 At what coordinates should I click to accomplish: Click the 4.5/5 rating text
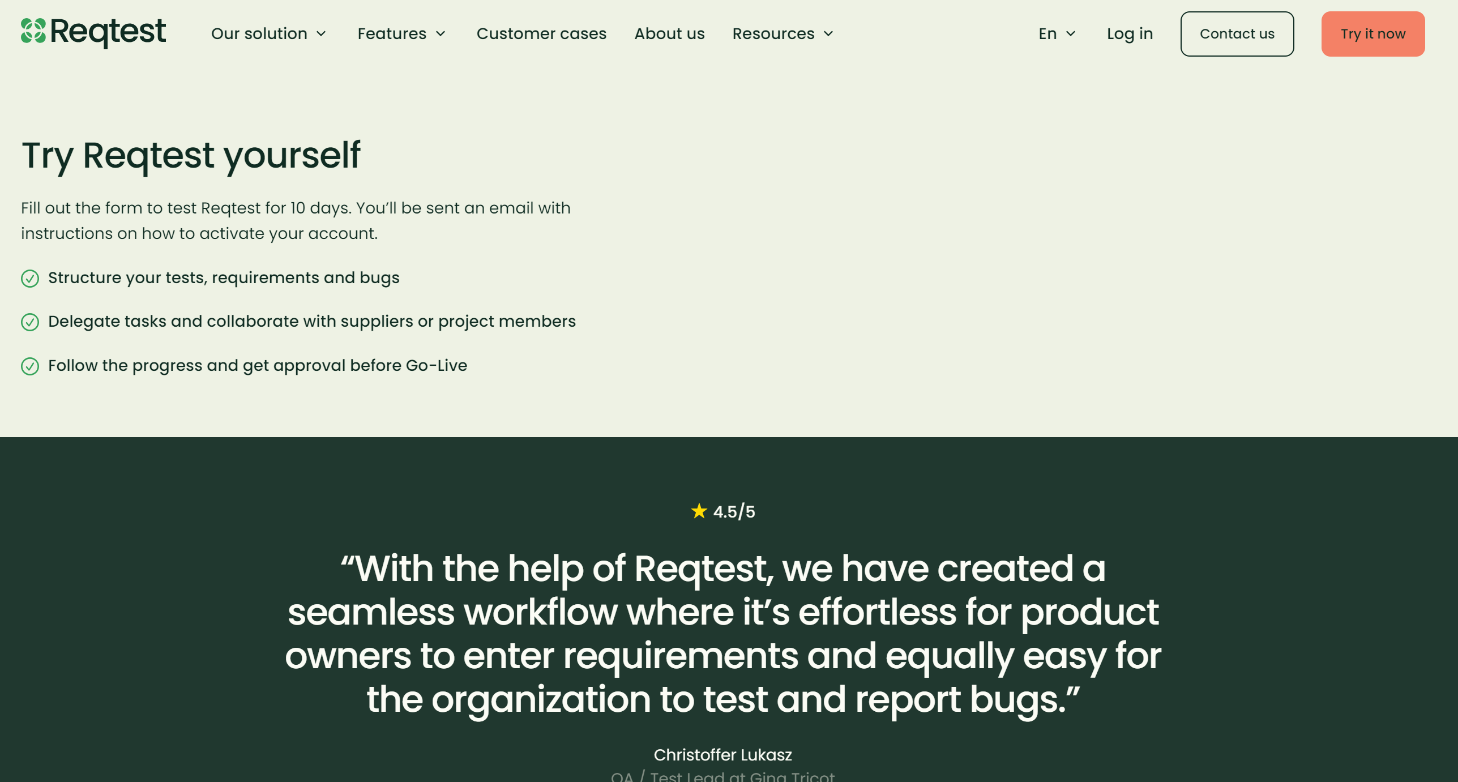pyautogui.click(x=734, y=512)
